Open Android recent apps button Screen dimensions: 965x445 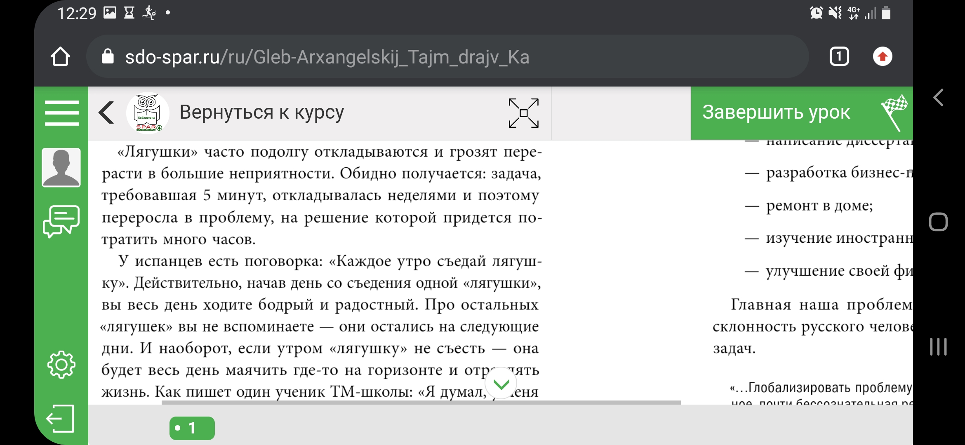(938, 347)
